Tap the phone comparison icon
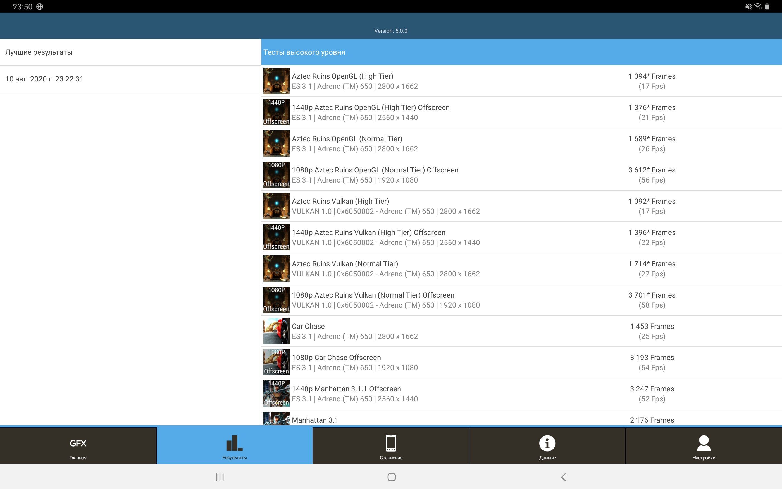782x489 pixels. click(391, 443)
